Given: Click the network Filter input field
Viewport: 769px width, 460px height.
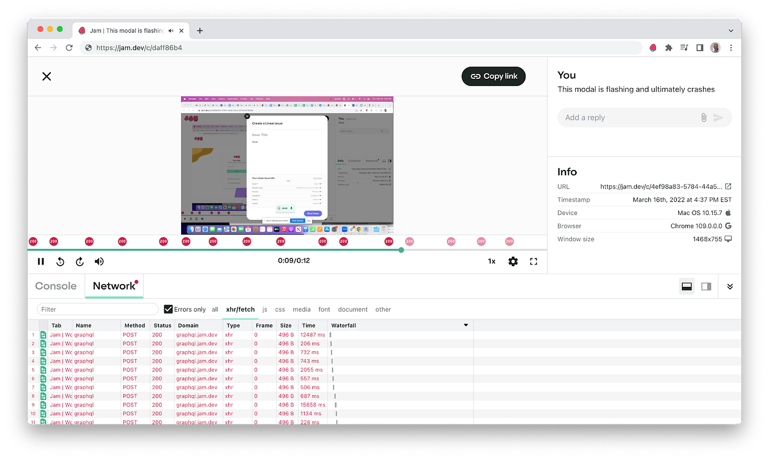Looking at the screenshot, I should [x=98, y=309].
